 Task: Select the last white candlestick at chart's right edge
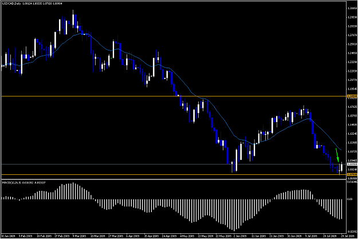341,167
